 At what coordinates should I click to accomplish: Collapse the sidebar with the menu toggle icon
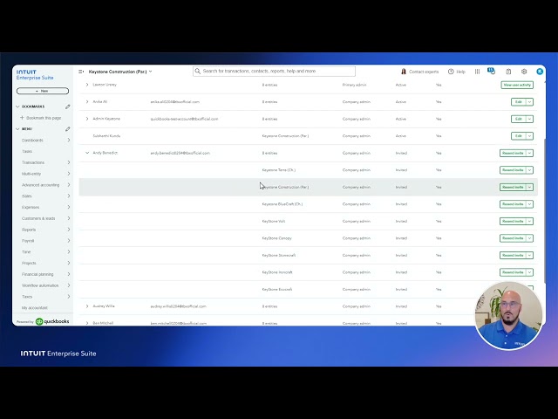point(81,72)
